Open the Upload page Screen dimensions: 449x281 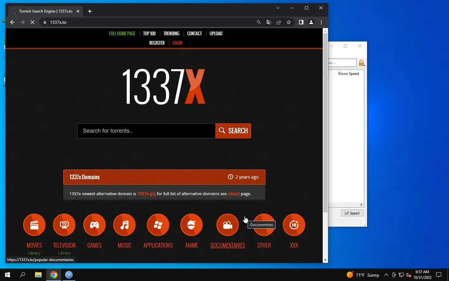point(216,33)
